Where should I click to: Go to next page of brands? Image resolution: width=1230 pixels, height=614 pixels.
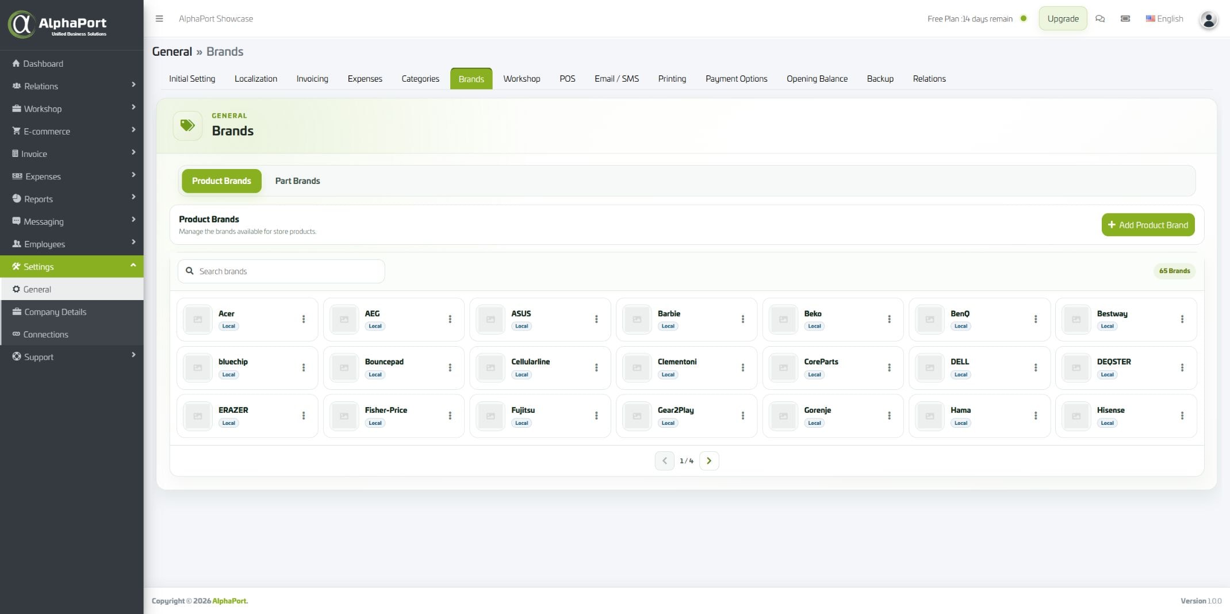(709, 460)
